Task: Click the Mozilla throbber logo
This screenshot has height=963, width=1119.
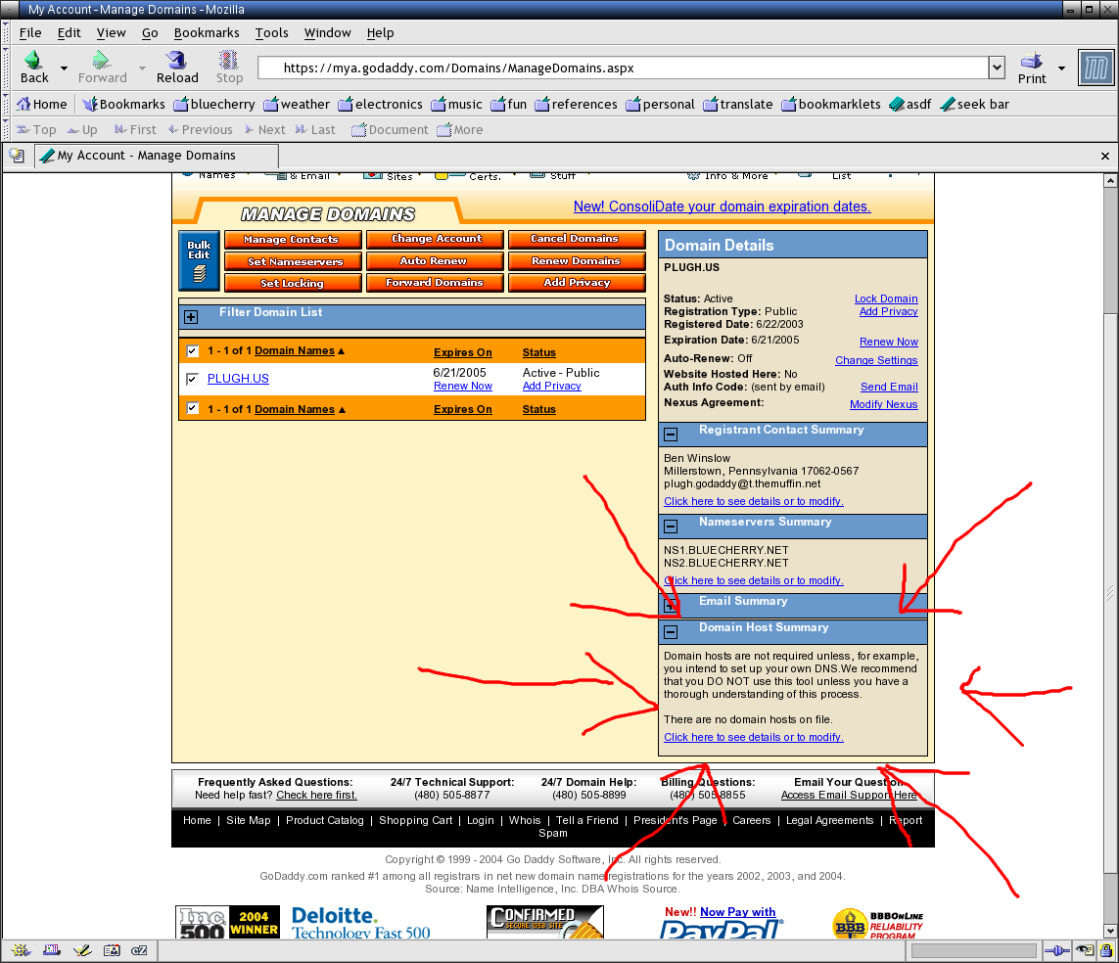Action: pos(1096,68)
